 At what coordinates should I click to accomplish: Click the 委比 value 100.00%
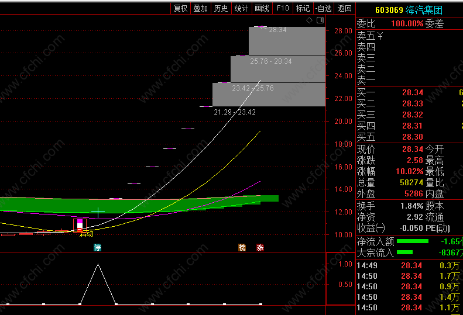(x=407, y=23)
